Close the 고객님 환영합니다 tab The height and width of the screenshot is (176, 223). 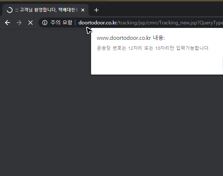[83, 10]
